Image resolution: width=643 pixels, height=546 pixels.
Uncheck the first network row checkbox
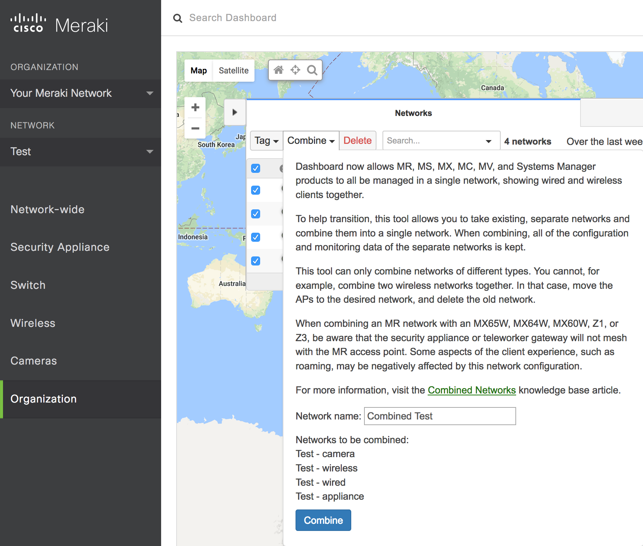tap(256, 190)
